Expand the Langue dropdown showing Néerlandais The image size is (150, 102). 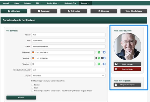pyautogui.click(x=68, y=76)
